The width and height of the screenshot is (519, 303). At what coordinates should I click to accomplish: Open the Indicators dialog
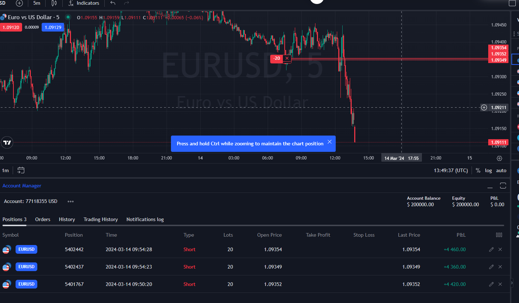(x=83, y=3)
